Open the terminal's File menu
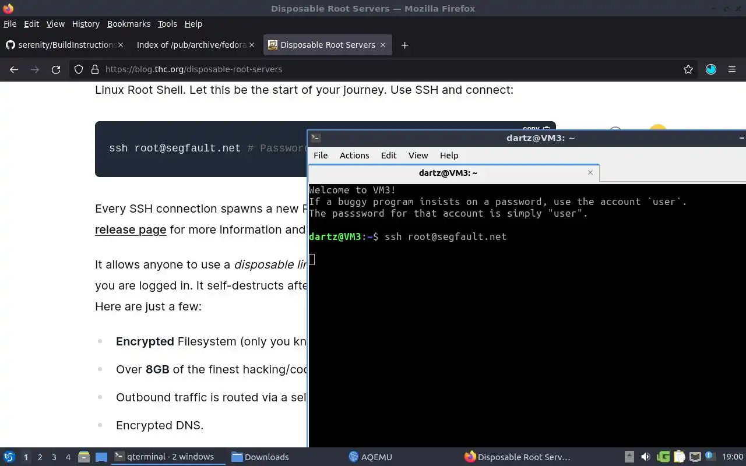 (x=321, y=156)
